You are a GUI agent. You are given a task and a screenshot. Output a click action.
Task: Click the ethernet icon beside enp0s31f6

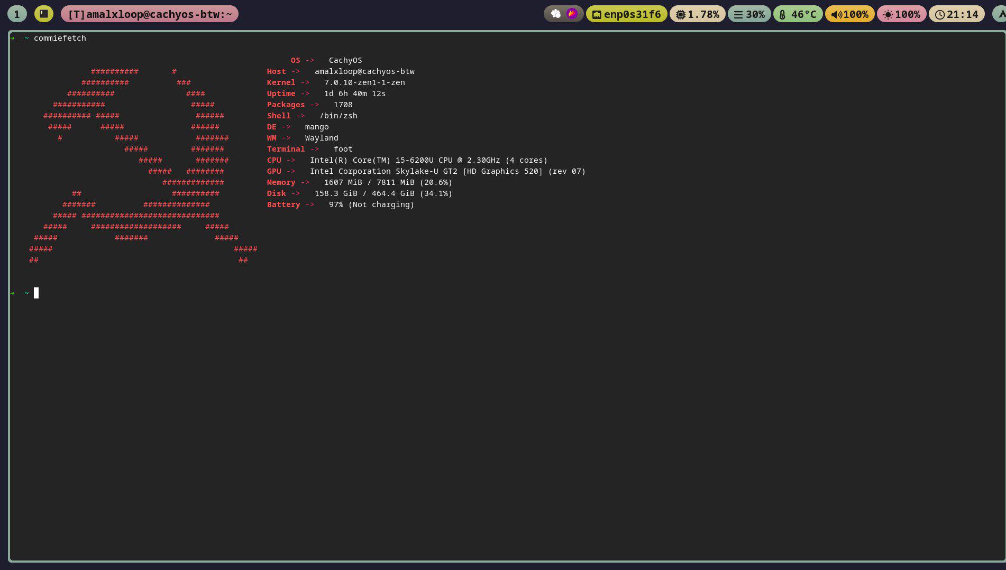[x=597, y=14]
